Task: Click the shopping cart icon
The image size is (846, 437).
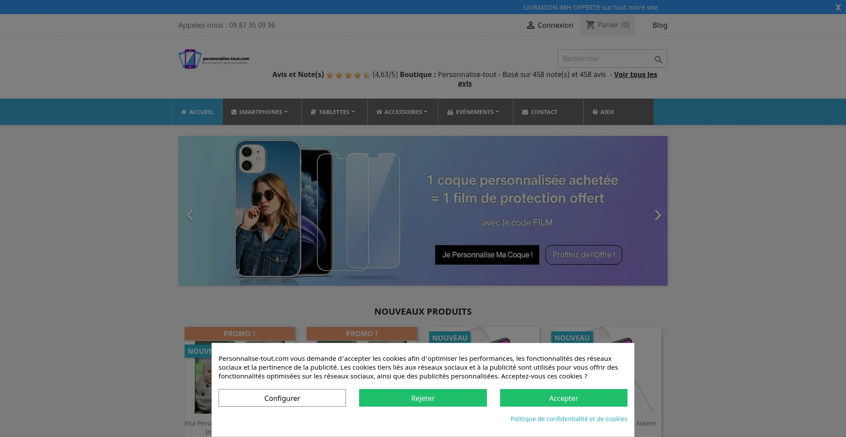Action: click(590, 25)
